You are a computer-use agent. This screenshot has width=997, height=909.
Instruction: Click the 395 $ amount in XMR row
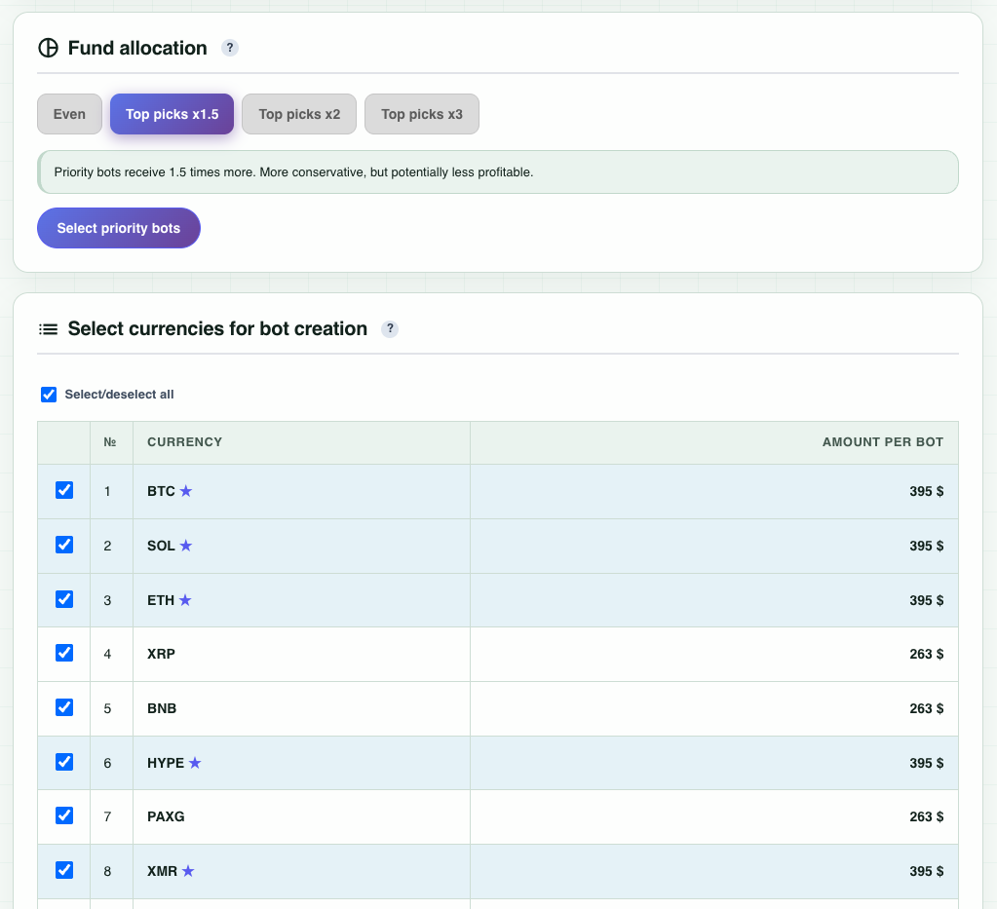pos(927,871)
